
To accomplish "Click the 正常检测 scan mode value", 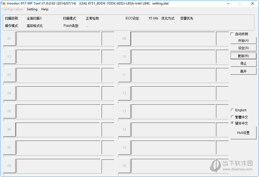I will pyautogui.click(x=92, y=18).
